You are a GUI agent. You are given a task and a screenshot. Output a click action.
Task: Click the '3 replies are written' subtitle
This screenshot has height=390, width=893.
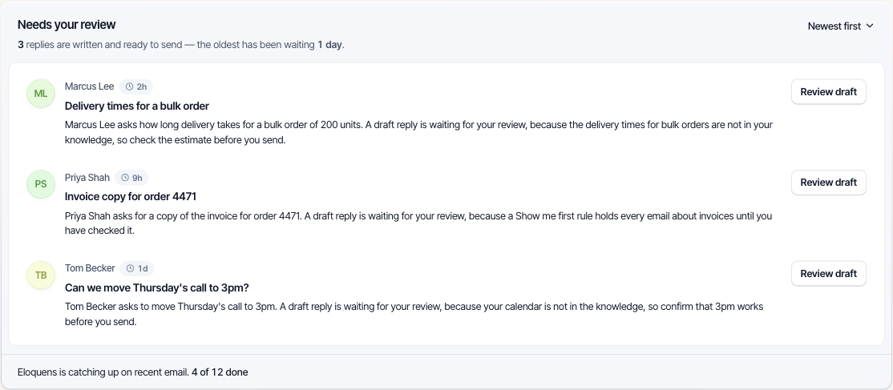point(180,44)
